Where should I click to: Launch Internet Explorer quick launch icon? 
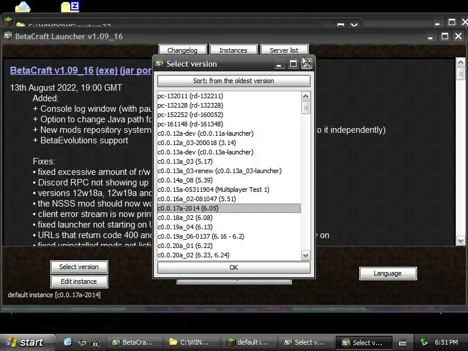click(x=68, y=342)
